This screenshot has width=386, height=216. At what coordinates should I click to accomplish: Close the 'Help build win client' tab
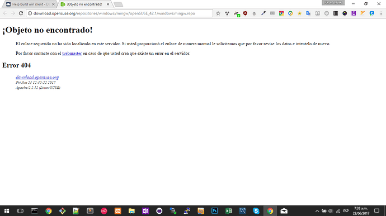[53, 4]
